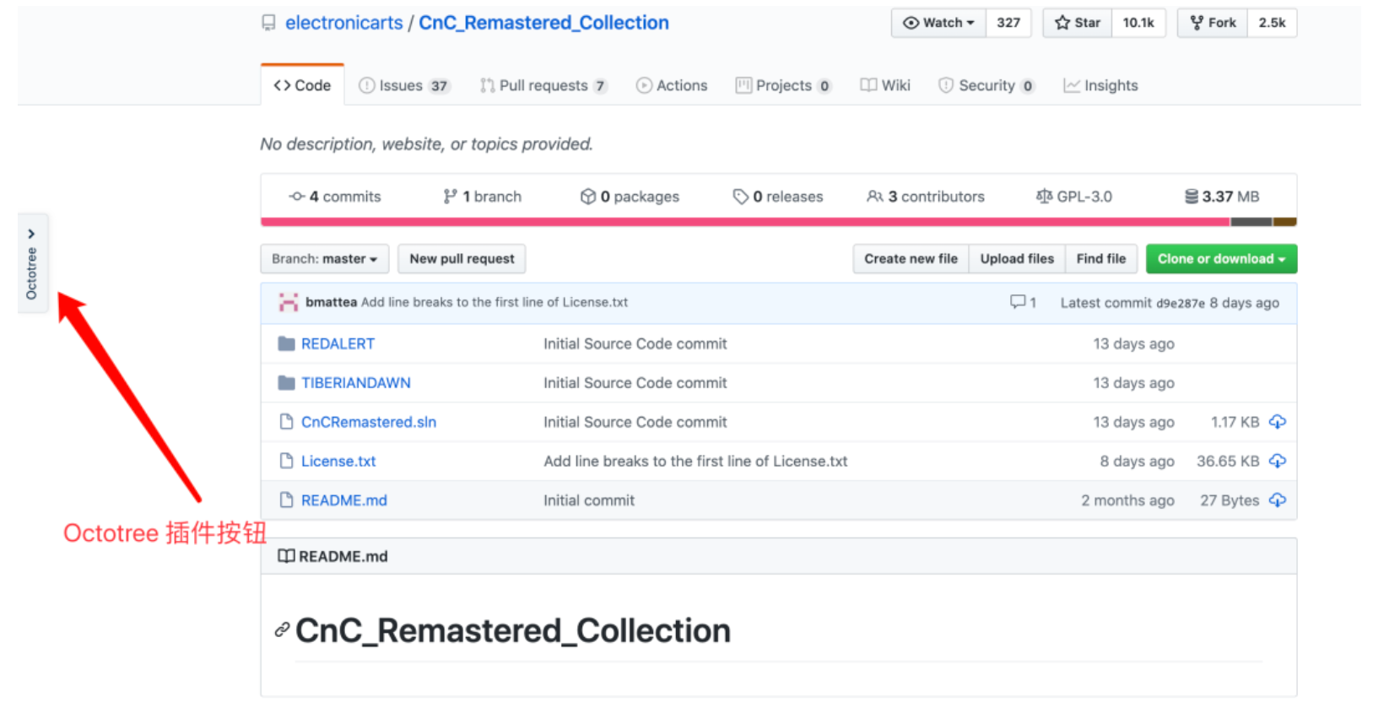Switch to the Issues tab

coord(404,85)
